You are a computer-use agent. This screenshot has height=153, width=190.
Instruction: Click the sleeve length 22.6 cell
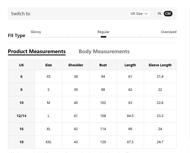point(160,103)
